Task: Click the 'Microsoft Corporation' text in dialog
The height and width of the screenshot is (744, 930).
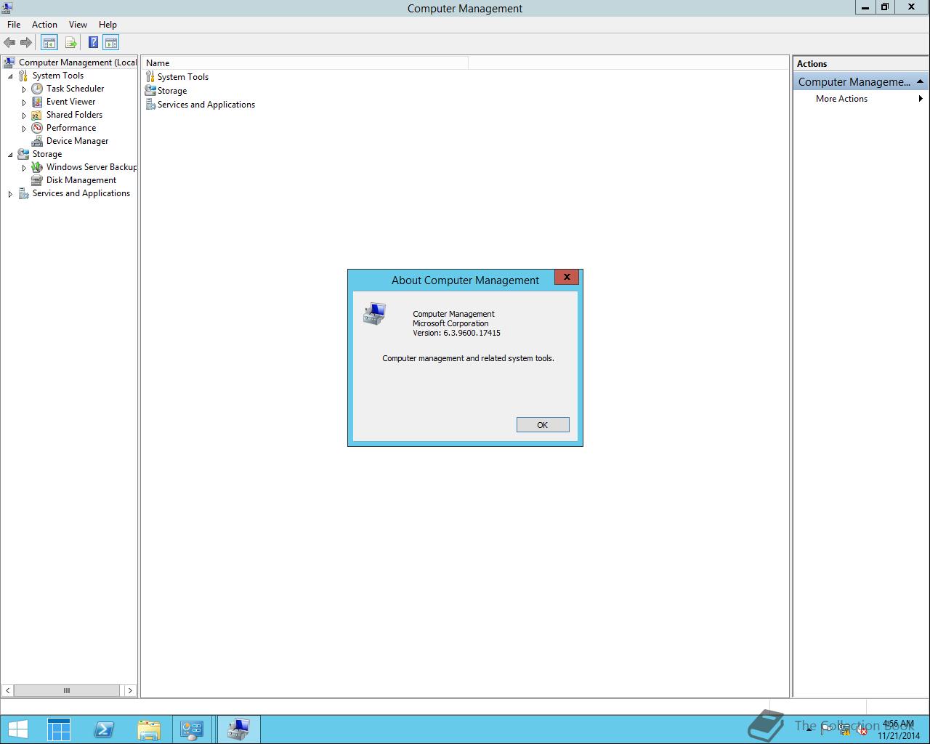Action: click(450, 323)
